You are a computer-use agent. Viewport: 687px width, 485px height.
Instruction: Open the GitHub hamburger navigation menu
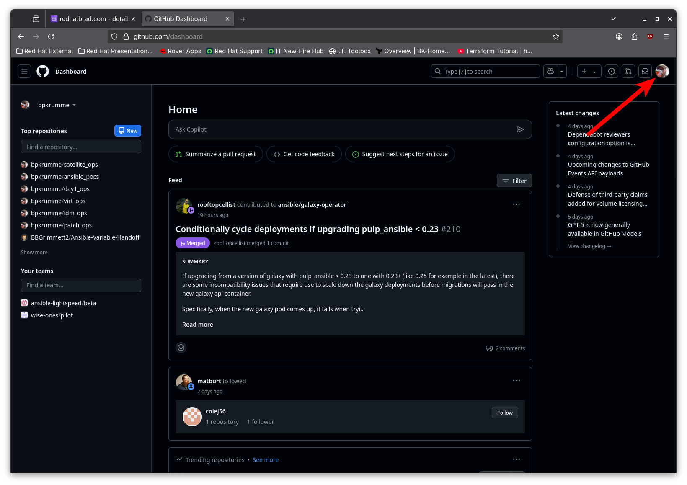pyautogui.click(x=24, y=71)
